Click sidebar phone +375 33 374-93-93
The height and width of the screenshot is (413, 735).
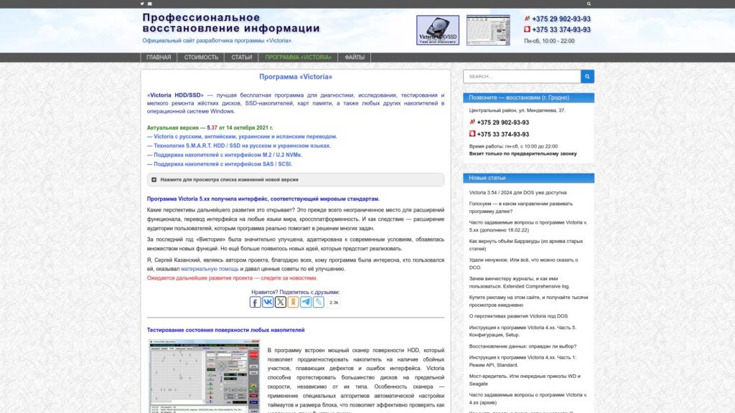[502, 134]
